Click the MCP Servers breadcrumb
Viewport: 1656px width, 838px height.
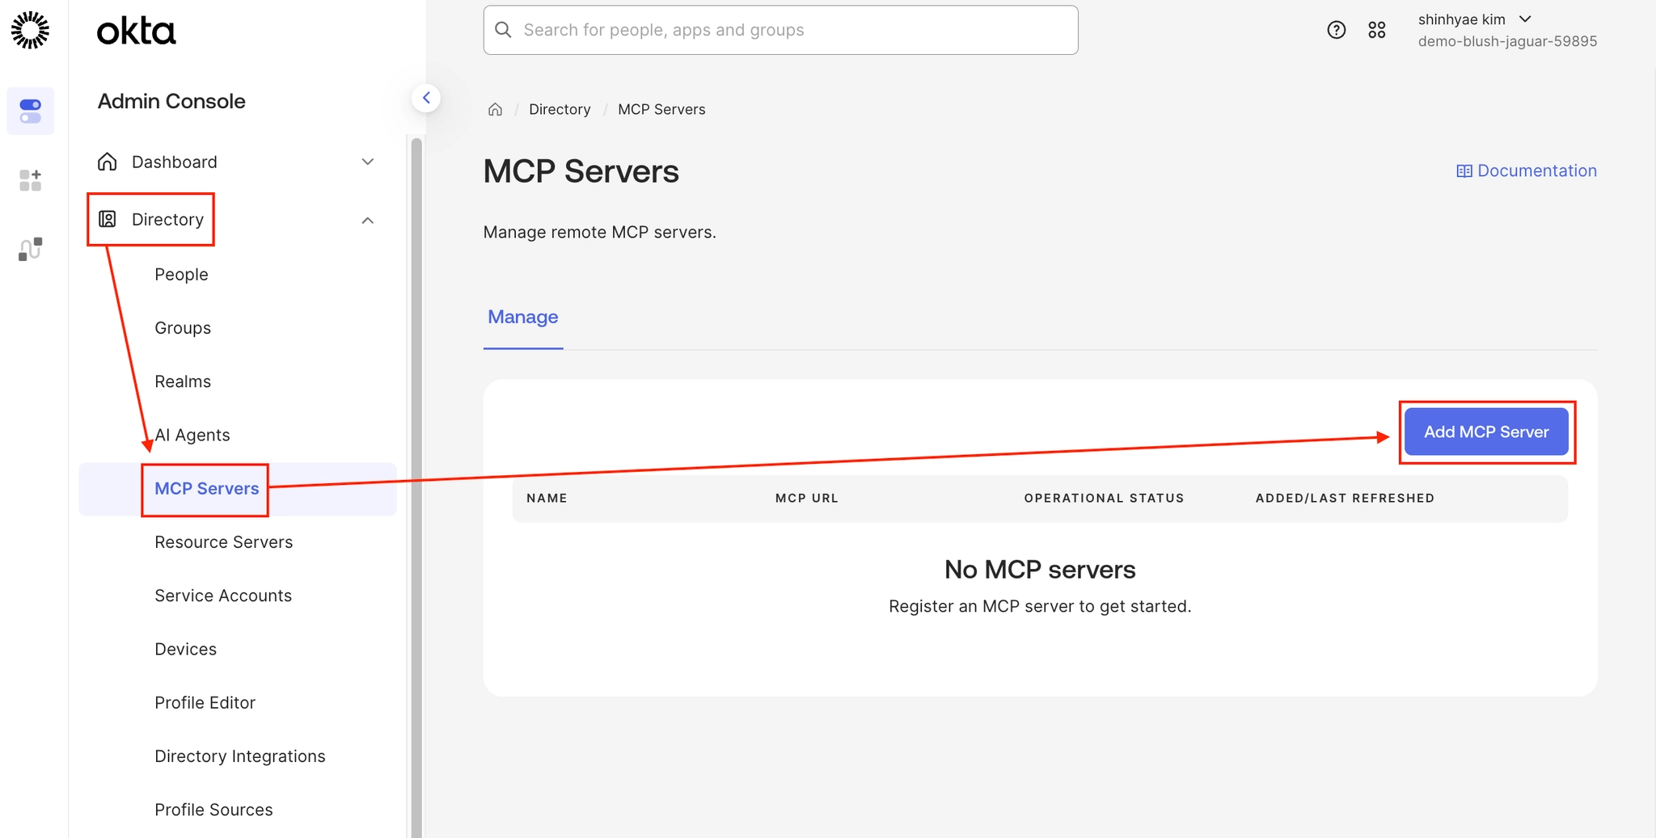coord(661,109)
